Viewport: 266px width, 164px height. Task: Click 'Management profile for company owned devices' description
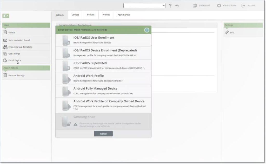105,55
